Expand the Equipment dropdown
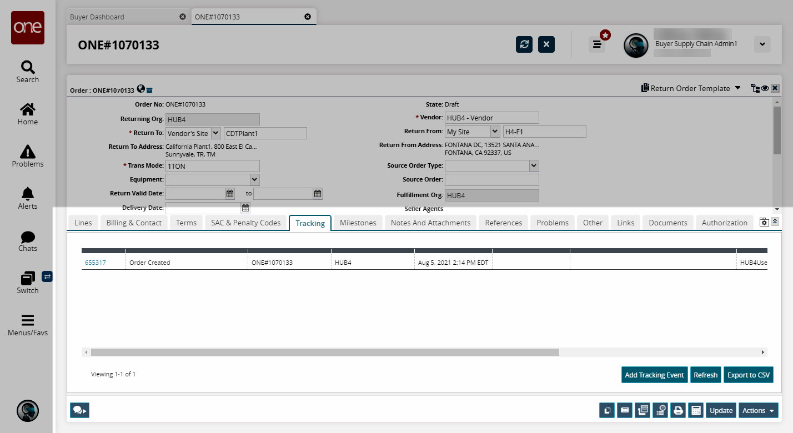793x433 pixels. (x=254, y=180)
